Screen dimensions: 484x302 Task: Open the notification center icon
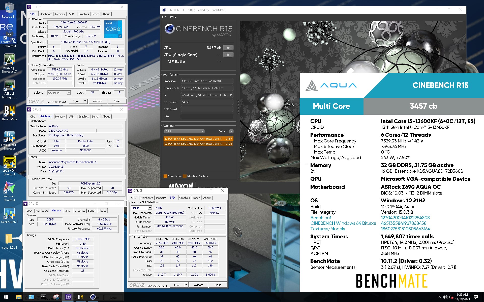[x=476, y=297]
